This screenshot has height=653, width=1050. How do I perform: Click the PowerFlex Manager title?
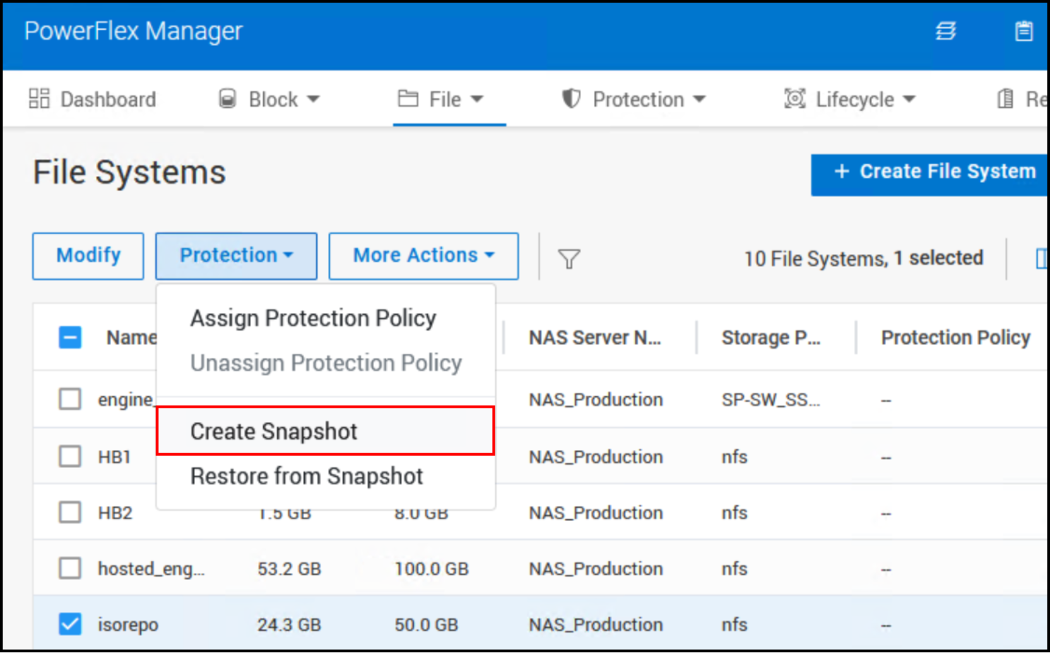(x=133, y=31)
